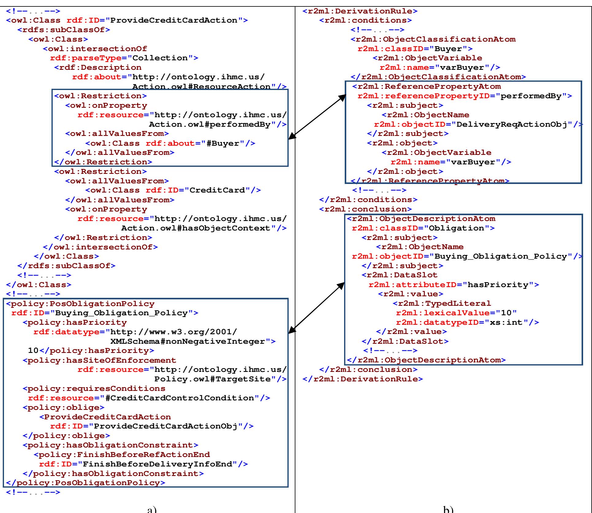Click the closing </policy:PosObligationPolicy> tag
This screenshot has width=592, height=513.
86,483
